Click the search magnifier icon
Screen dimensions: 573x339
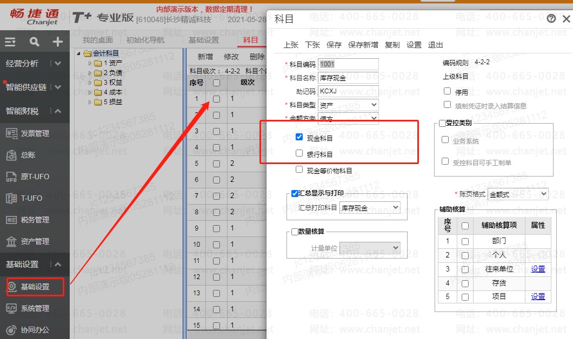(x=35, y=42)
